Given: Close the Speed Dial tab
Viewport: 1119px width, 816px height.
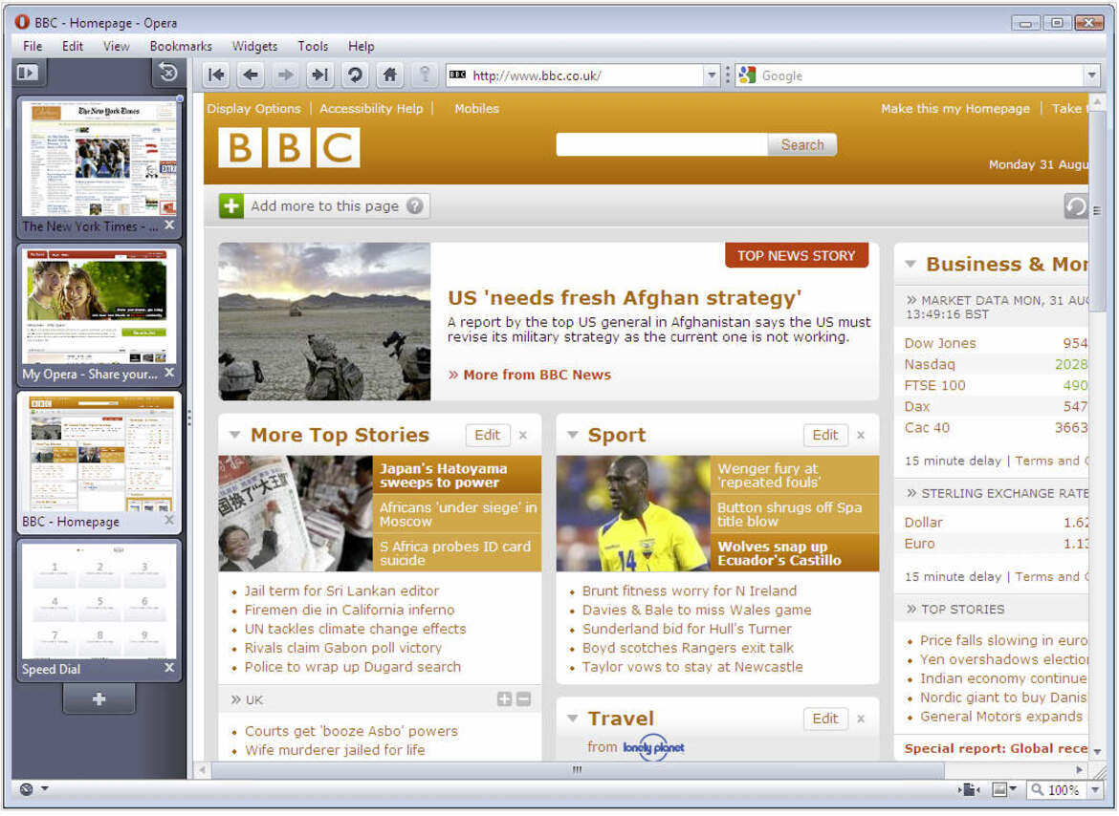Looking at the screenshot, I should point(169,669).
